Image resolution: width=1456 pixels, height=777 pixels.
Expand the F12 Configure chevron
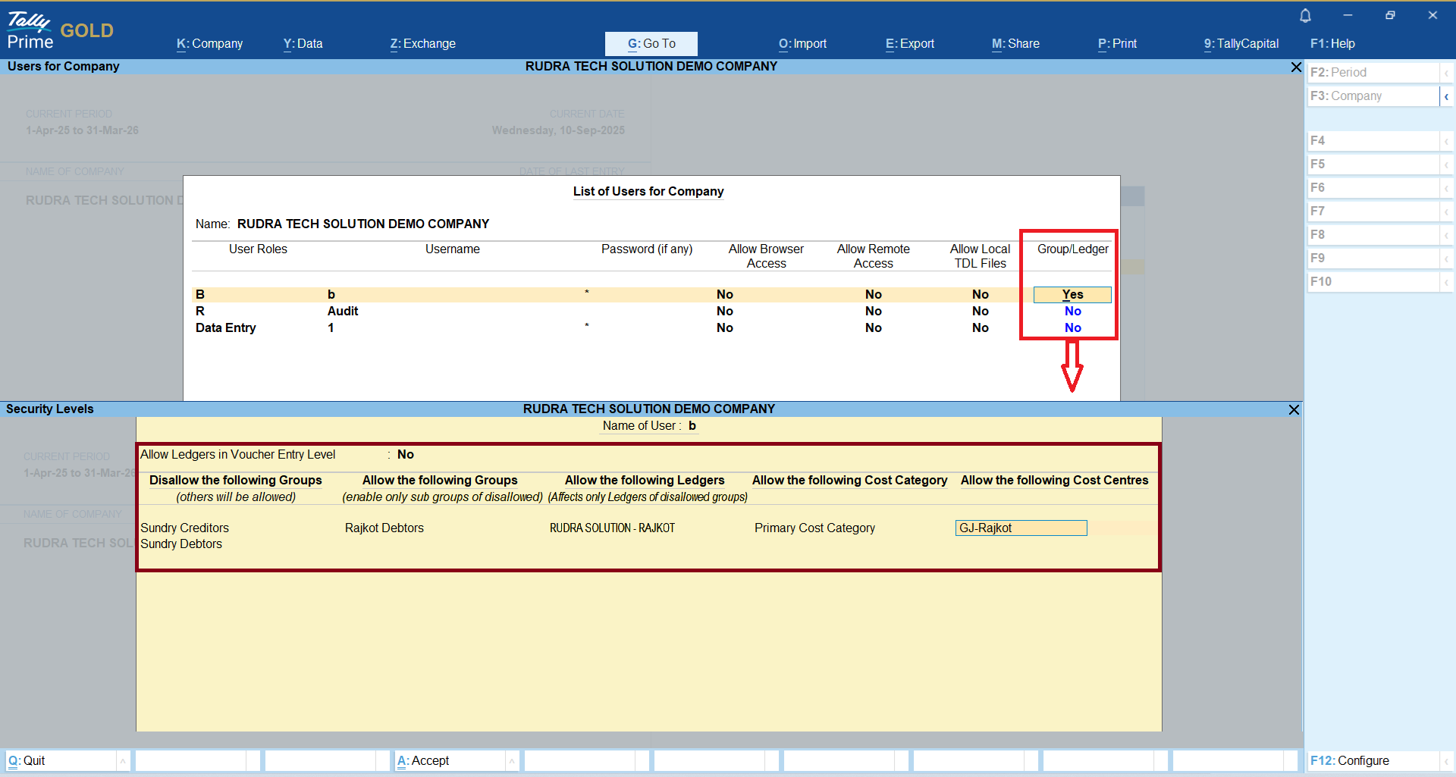1446,760
